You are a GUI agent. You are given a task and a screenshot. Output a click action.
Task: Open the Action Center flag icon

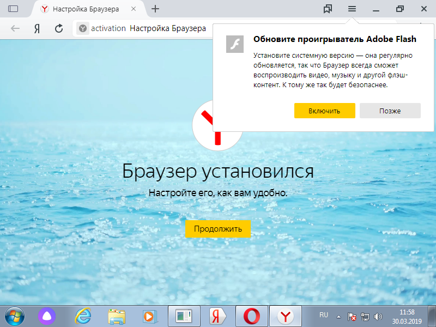[x=352, y=317]
